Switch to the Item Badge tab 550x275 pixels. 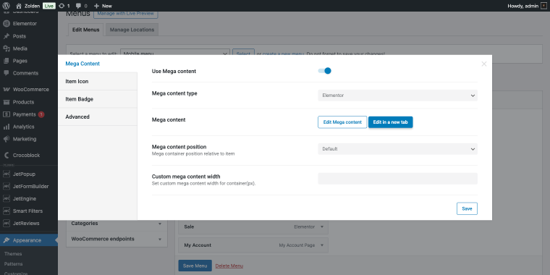(98, 99)
